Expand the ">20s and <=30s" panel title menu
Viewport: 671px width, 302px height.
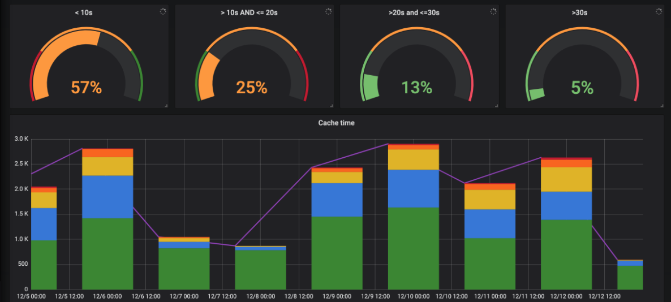point(417,12)
